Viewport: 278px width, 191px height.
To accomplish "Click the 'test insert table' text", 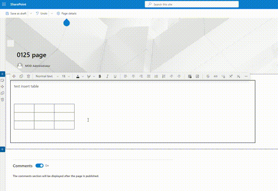I will click(26, 86).
